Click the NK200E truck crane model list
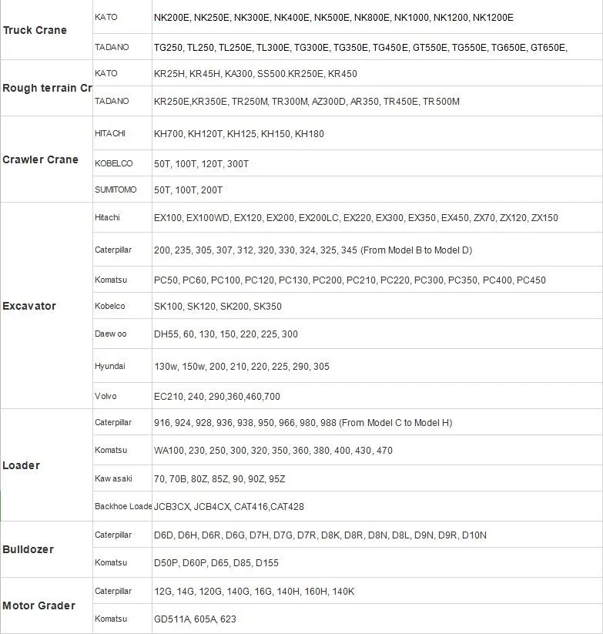The image size is (603, 634). click(333, 17)
